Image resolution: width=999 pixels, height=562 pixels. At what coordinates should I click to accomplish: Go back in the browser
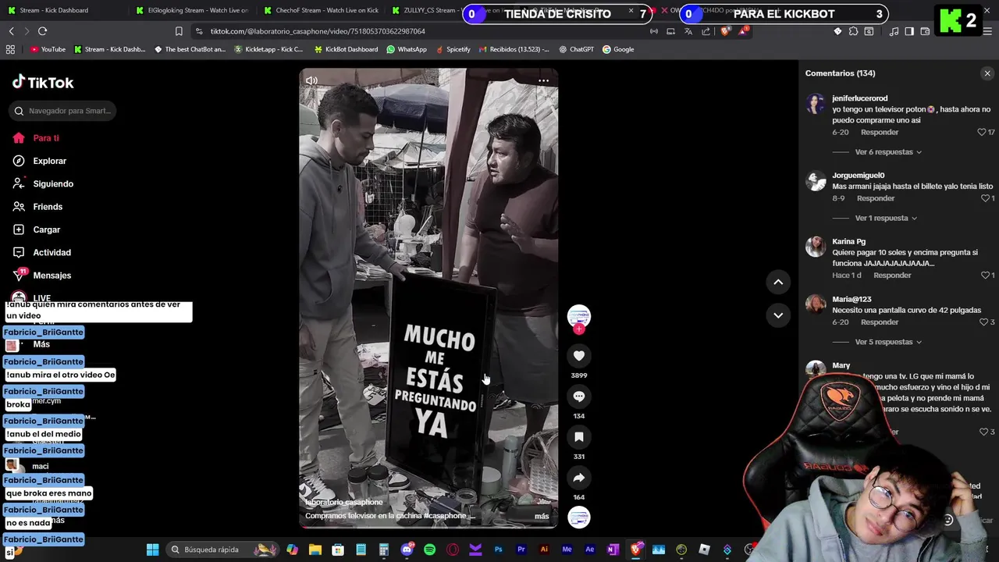point(12,31)
